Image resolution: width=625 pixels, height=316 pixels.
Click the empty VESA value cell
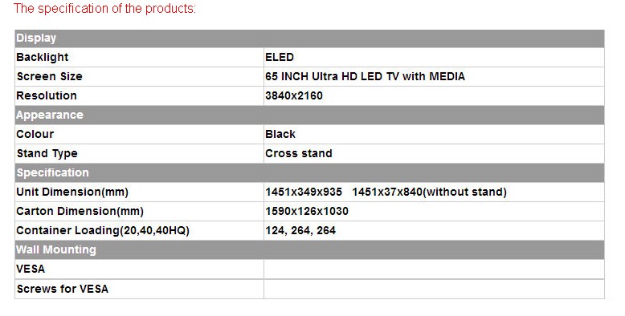[x=434, y=269]
